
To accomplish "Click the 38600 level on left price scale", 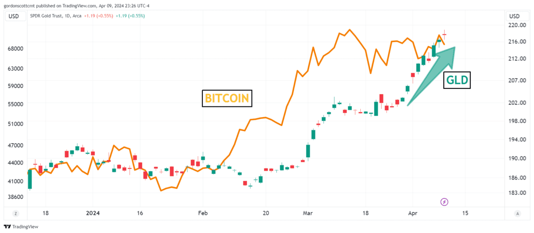I will 15,197.
